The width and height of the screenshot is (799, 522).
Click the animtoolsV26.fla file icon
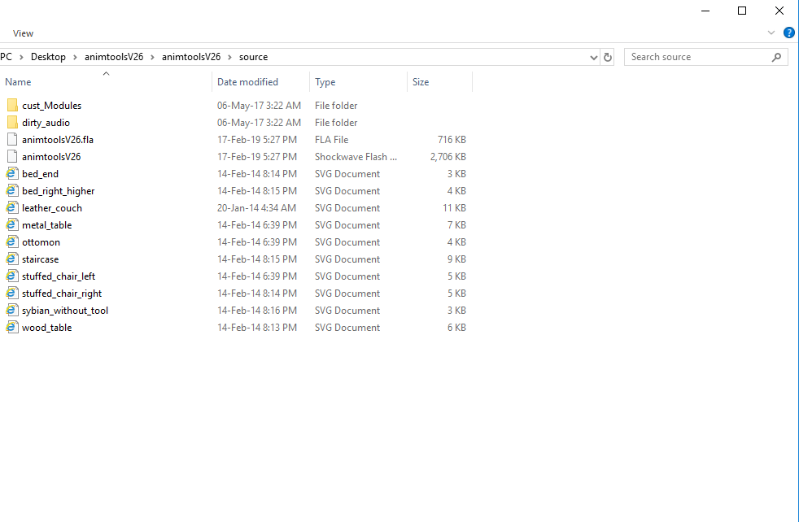(11, 140)
